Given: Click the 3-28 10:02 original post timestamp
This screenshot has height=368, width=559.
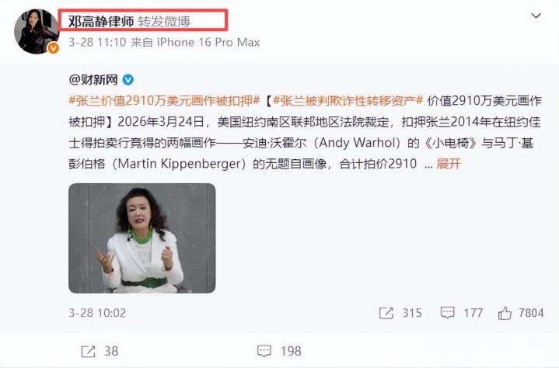Looking at the screenshot, I should tap(97, 313).
